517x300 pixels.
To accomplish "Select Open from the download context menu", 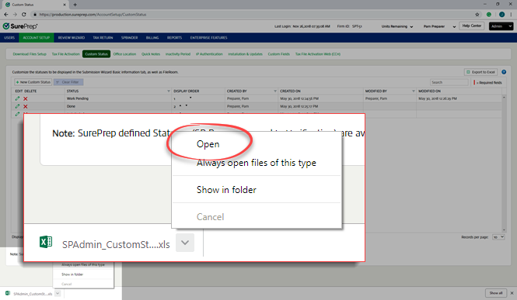I will pyautogui.click(x=208, y=144).
